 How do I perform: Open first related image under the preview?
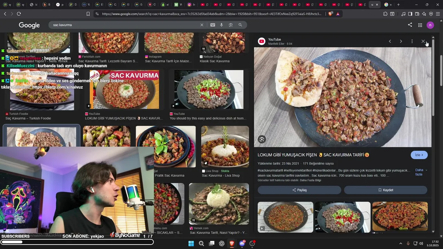point(286,217)
